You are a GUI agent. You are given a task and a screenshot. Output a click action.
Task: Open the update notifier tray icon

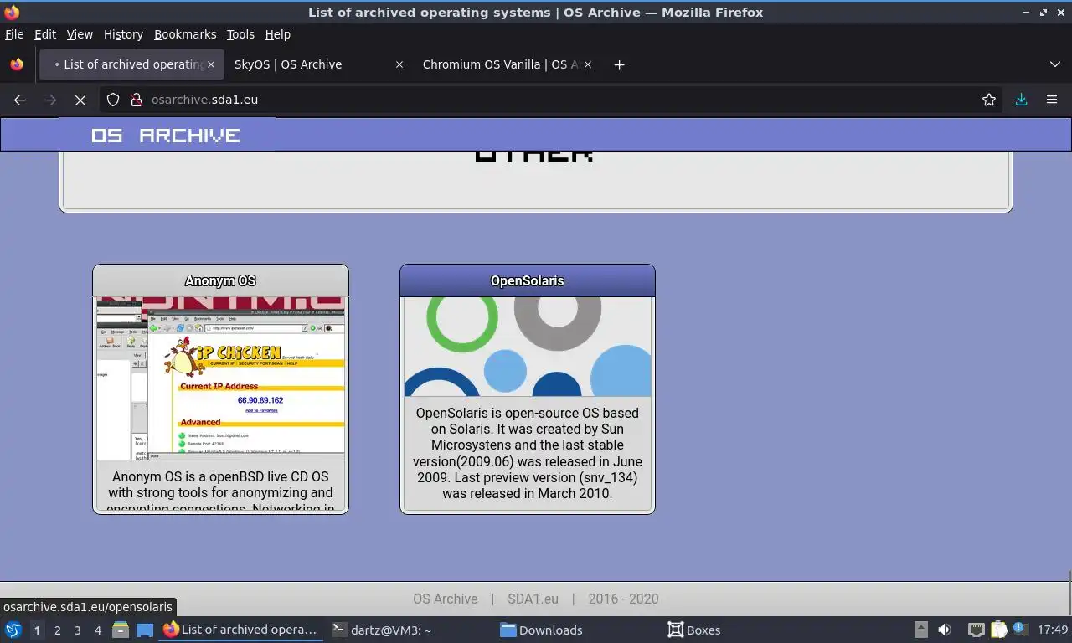(x=1019, y=628)
